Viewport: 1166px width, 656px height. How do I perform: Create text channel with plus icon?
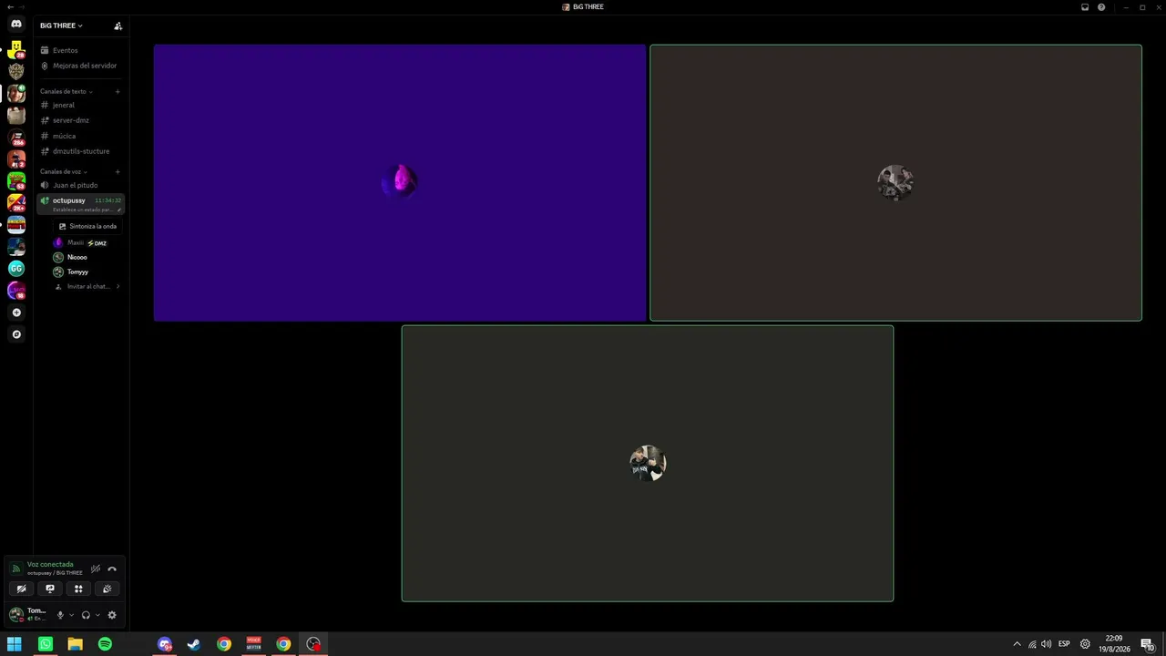coord(118,92)
